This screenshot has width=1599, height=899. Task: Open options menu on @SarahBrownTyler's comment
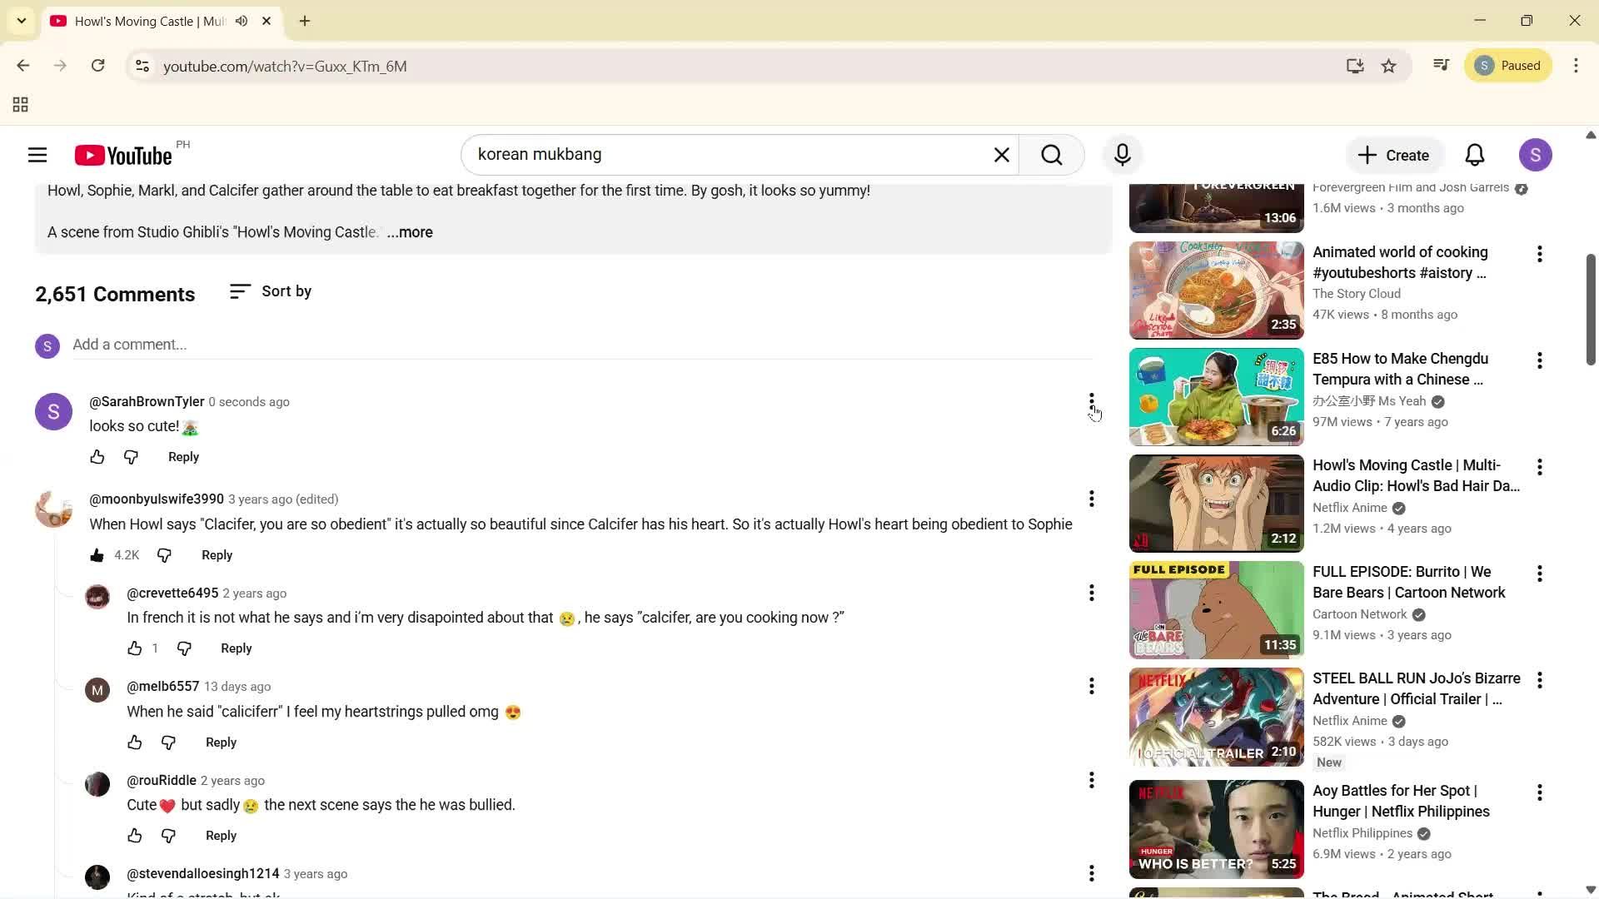pos(1091,400)
